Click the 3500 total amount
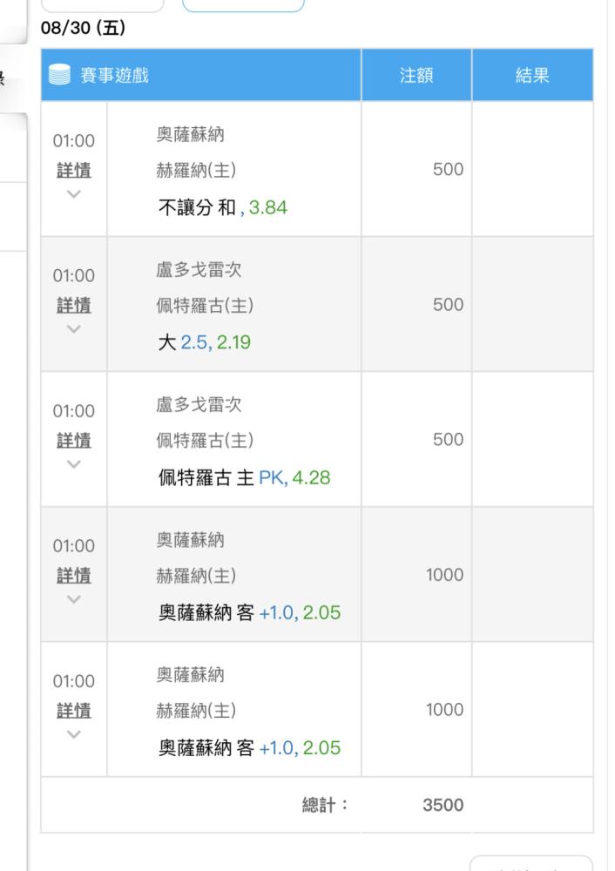615x871 pixels. 443,806
